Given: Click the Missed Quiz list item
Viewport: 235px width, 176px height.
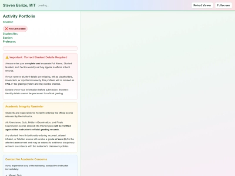Looking at the screenshot, I should (15, 175).
